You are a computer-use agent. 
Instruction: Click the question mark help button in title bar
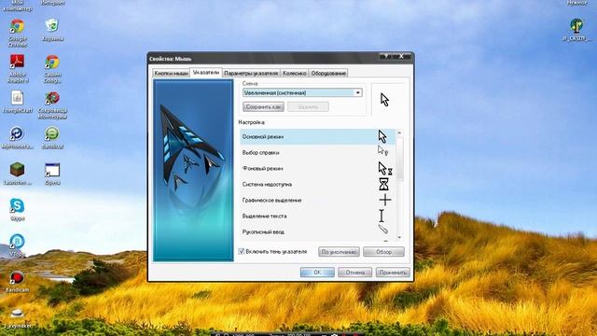click(x=385, y=56)
